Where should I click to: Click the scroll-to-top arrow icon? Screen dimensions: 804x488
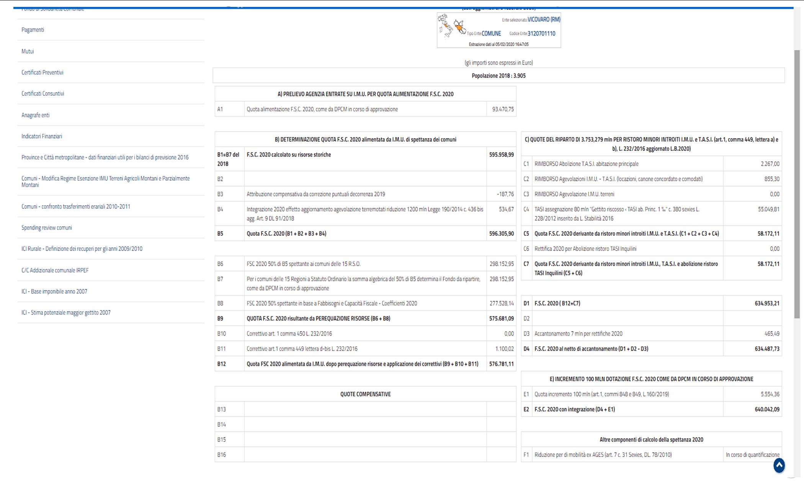[x=779, y=465]
